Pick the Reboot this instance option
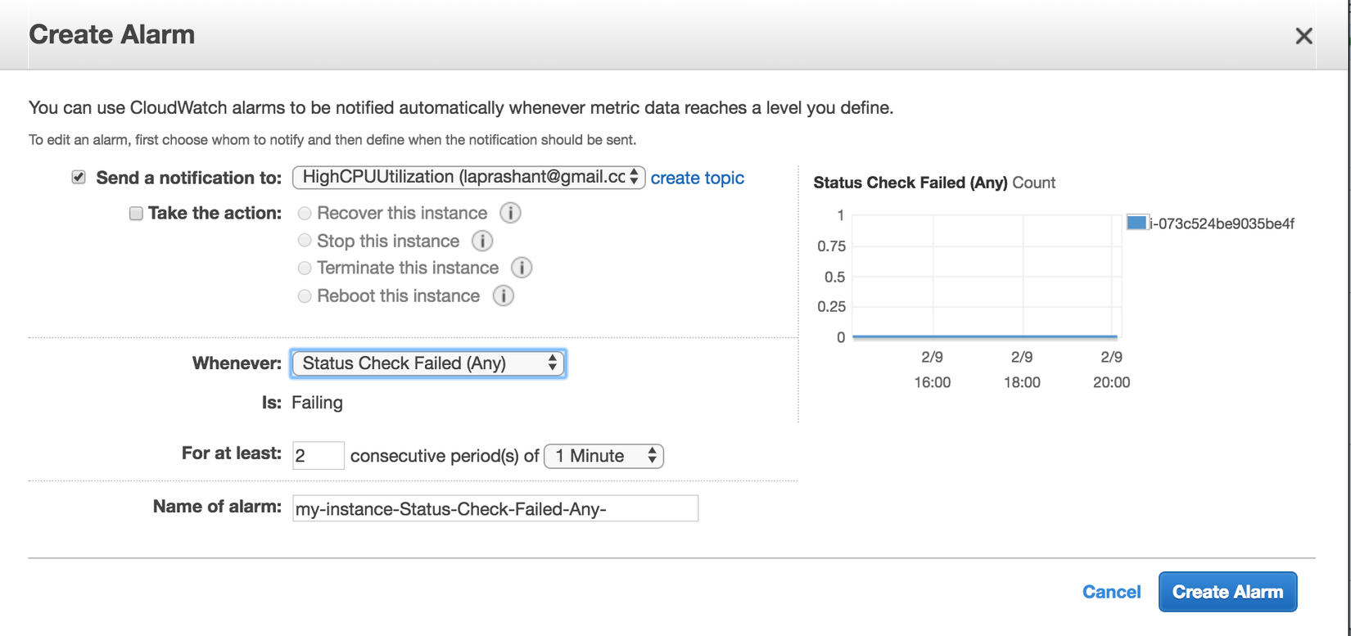Viewport: 1351px width, 636px height. click(305, 296)
